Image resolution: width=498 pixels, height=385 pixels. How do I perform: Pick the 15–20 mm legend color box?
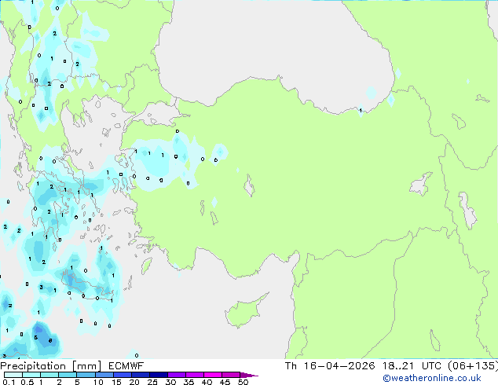[x=122, y=375]
